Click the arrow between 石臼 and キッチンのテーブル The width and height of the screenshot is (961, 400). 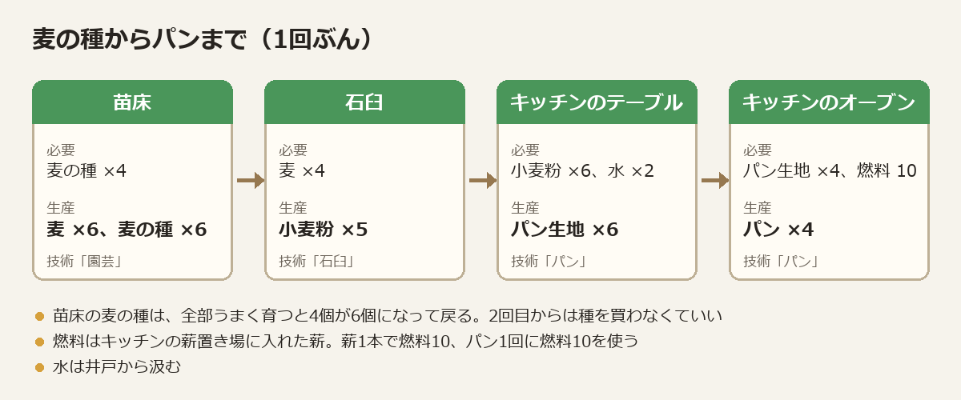[482, 181]
